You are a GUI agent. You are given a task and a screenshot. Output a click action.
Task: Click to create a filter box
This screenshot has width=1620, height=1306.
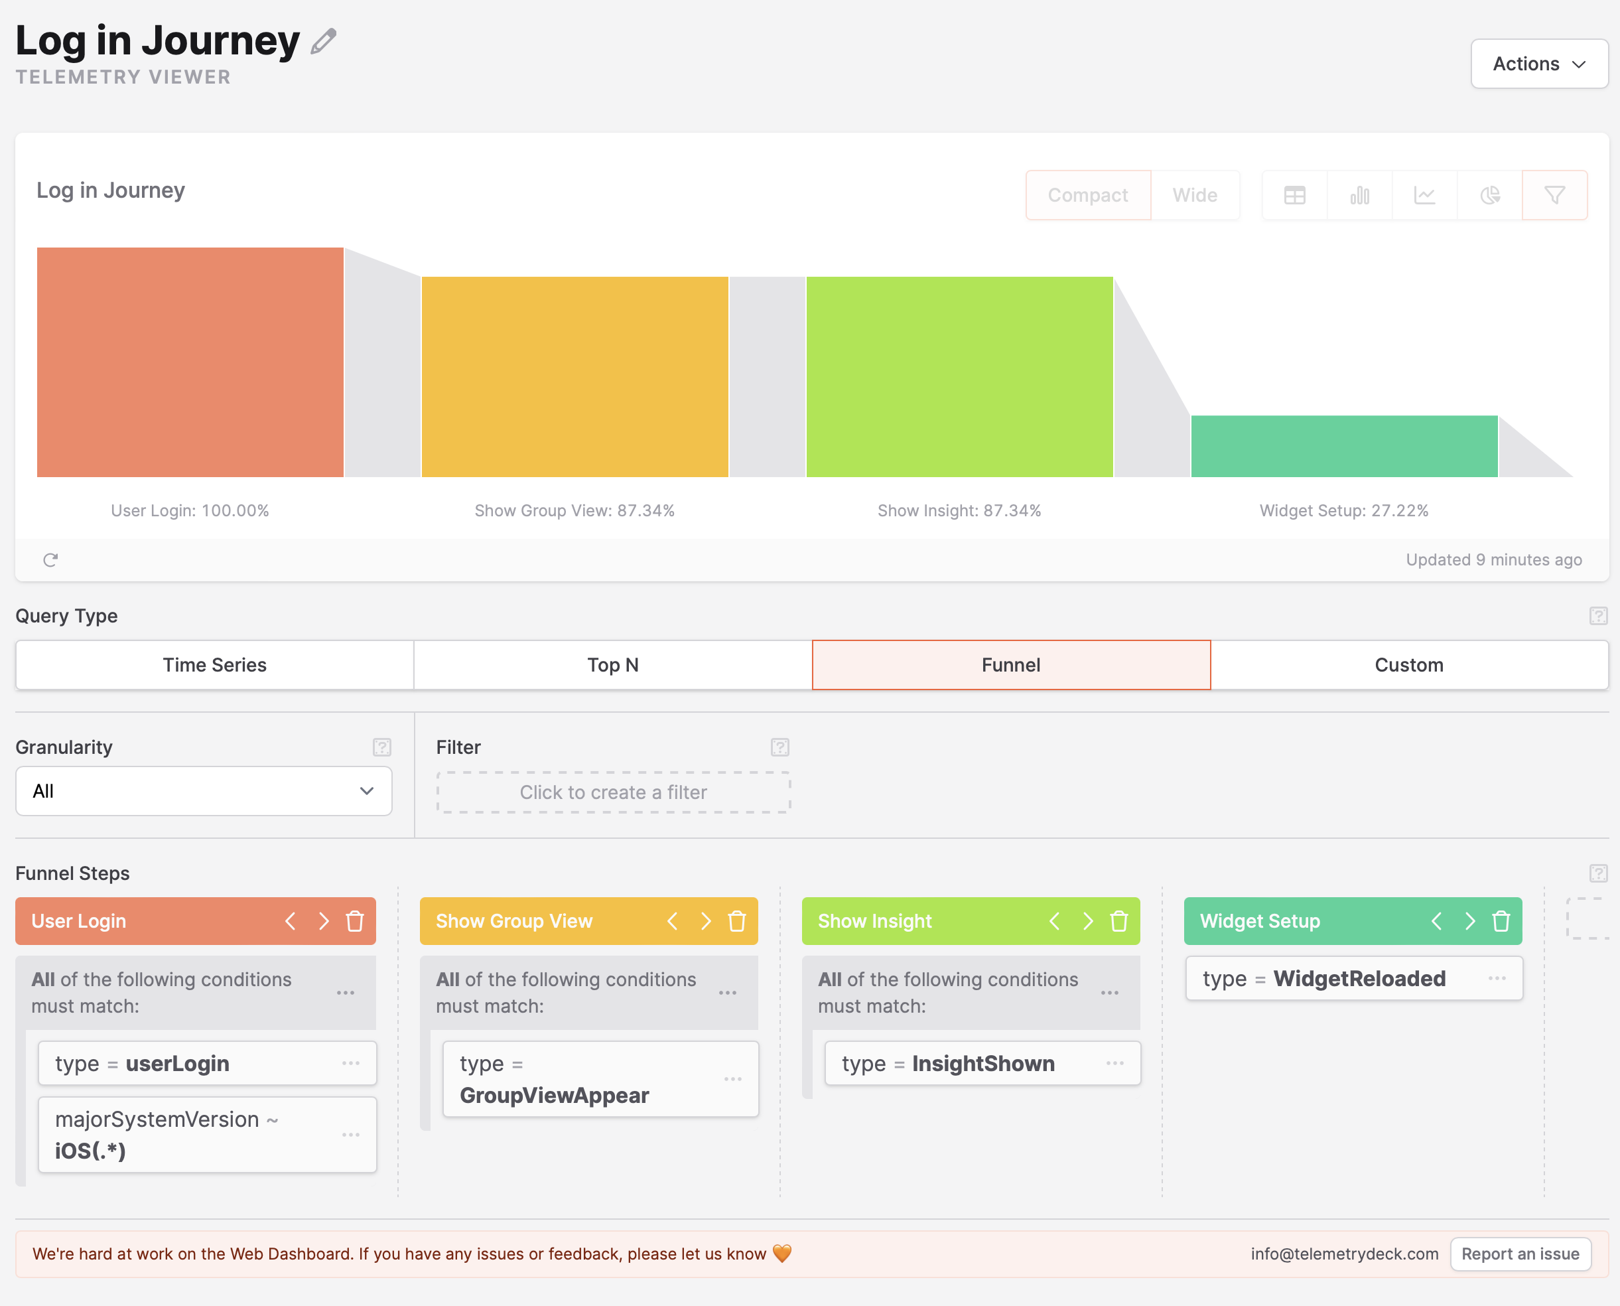pos(613,792)
